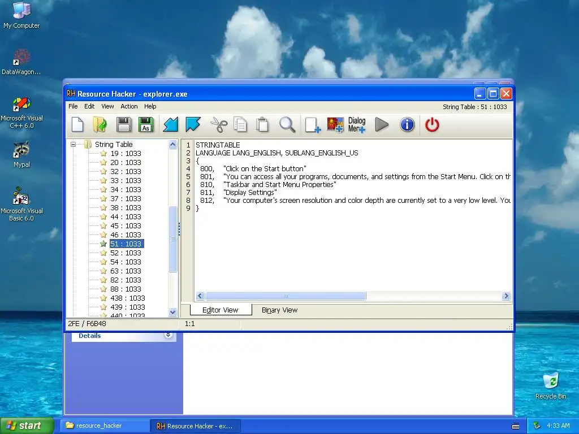This screenshot has height=434, width=579.
Task: Select tree item 44 : 1033
Action: tap(126, 216)
